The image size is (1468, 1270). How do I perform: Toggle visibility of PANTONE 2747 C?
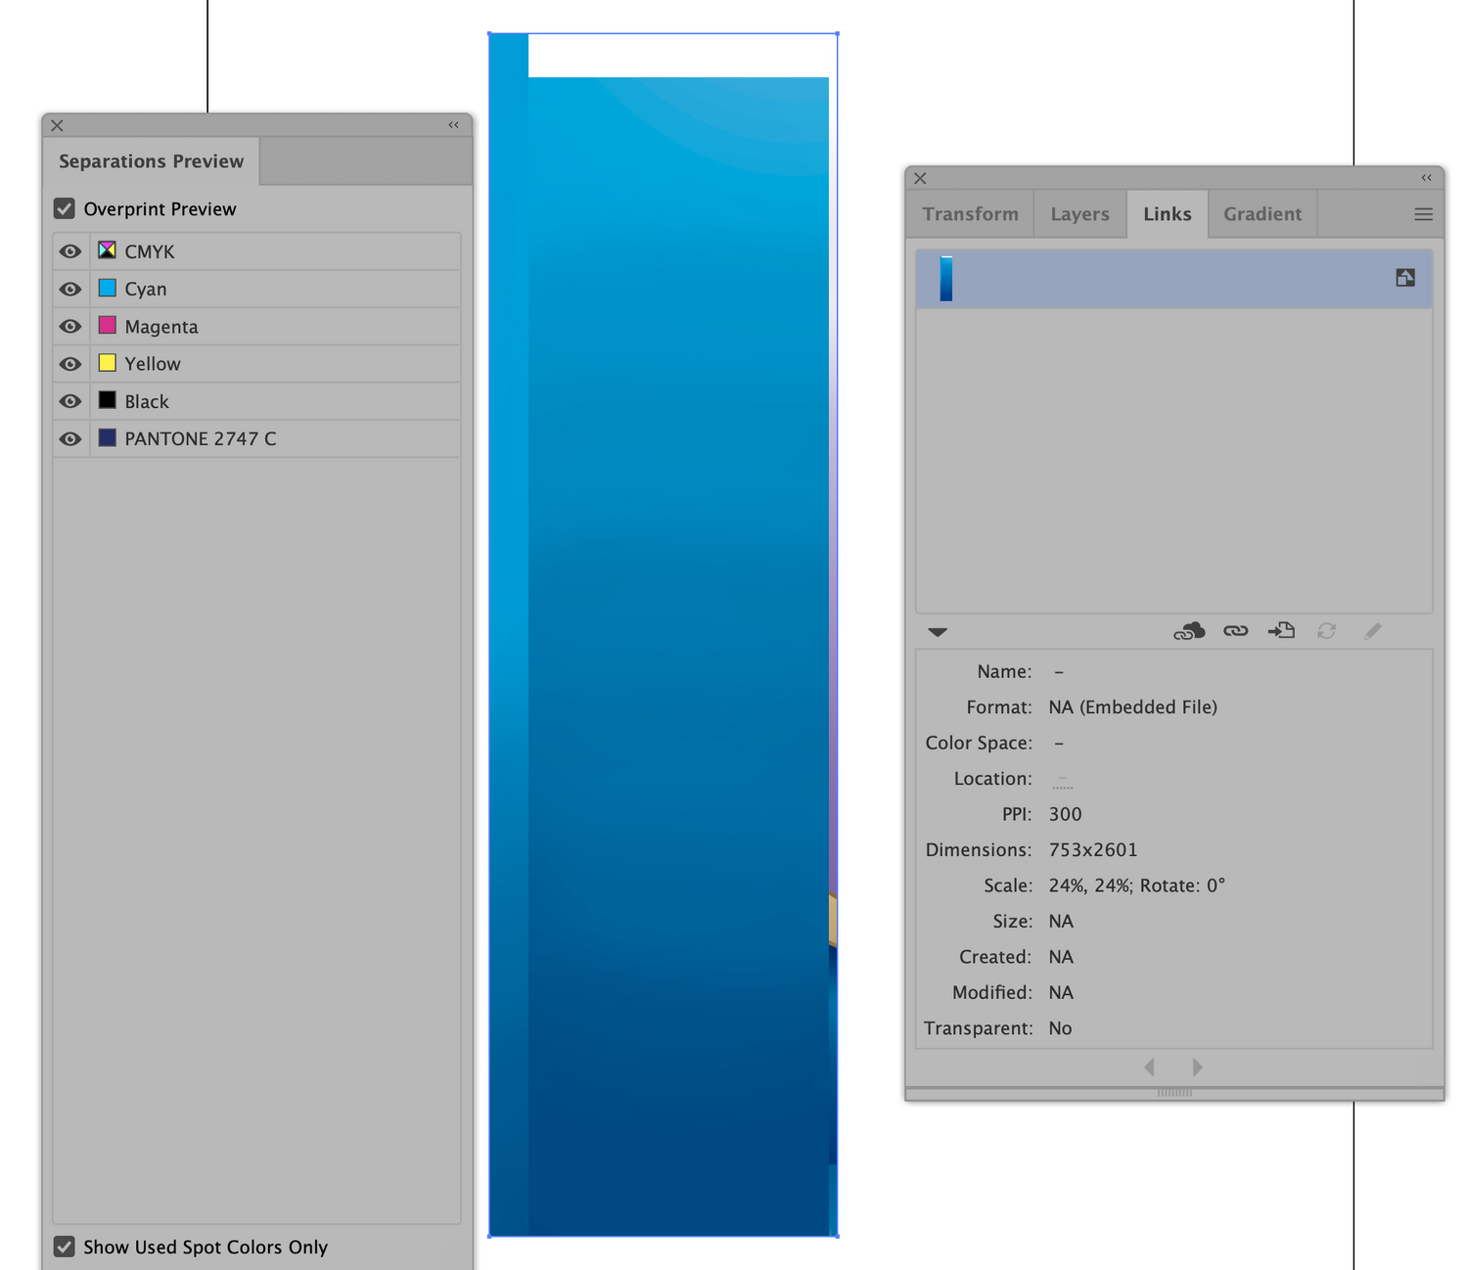coord(69,438)
